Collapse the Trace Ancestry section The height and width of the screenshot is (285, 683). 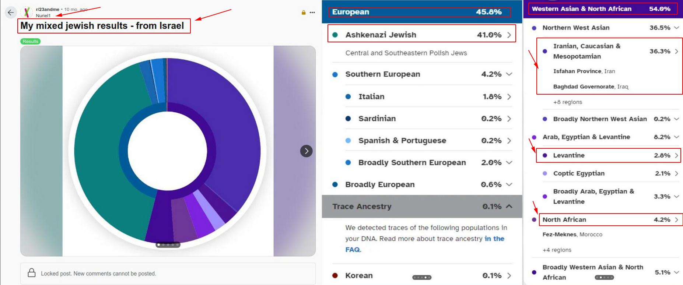pyautogui.click(x=509, y=207)
